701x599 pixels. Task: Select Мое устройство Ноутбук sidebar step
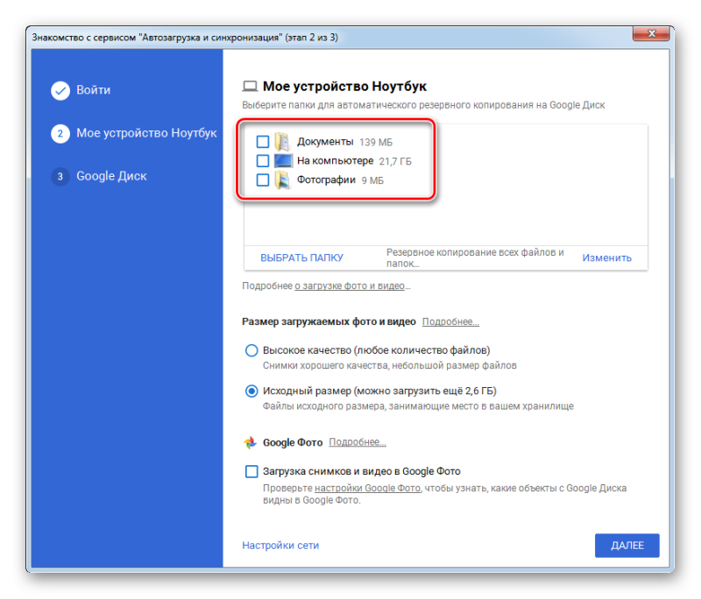tap(146, 133)
